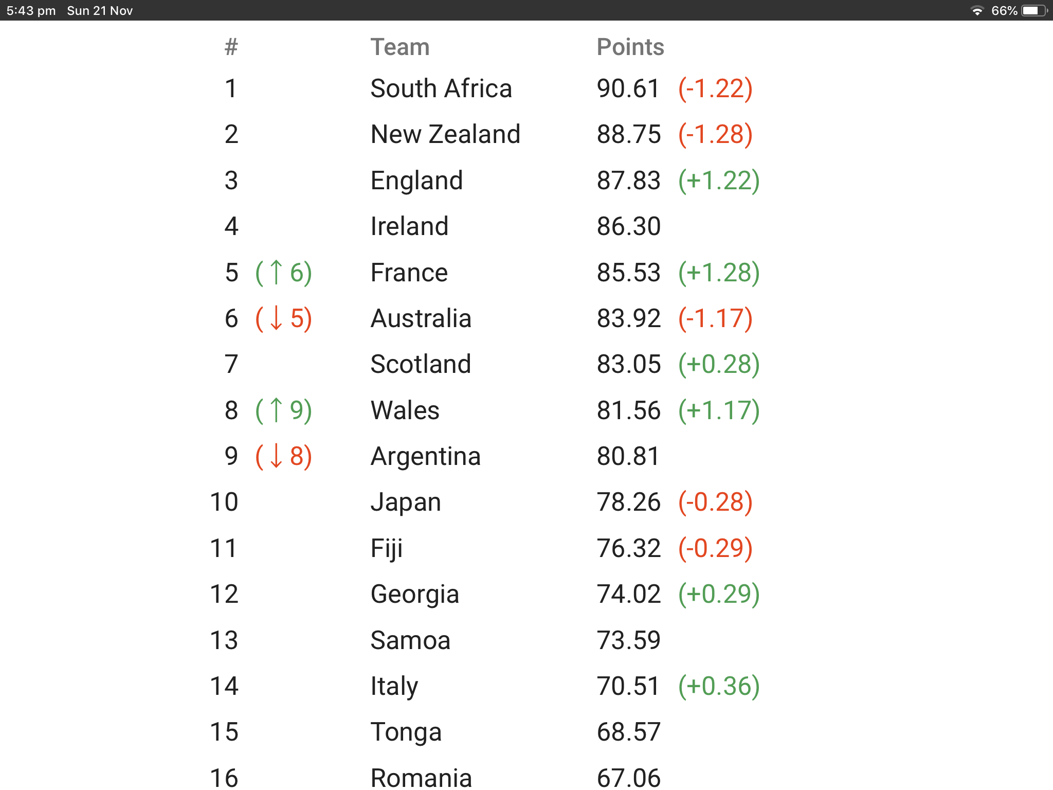
Task: Choose Scotland from the rankings table
Action: point(421,364)
